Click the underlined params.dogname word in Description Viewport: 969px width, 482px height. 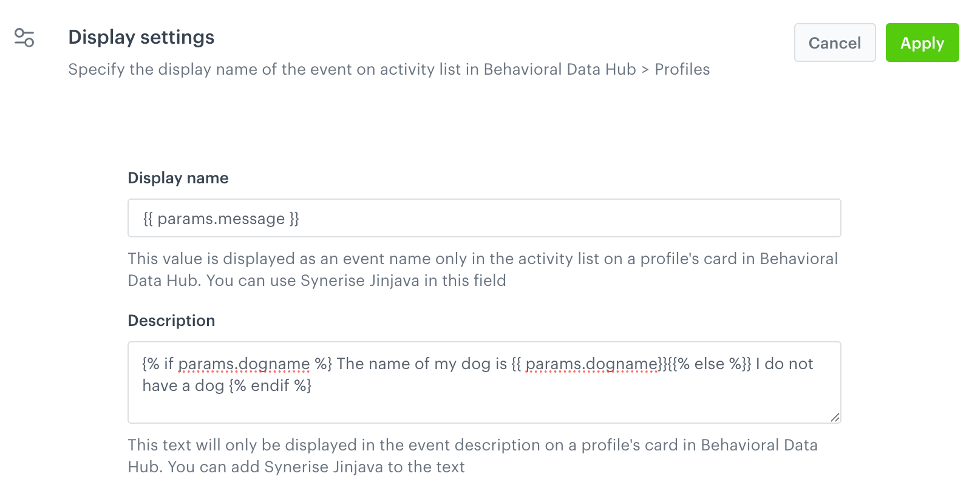(x=245, y=363)
